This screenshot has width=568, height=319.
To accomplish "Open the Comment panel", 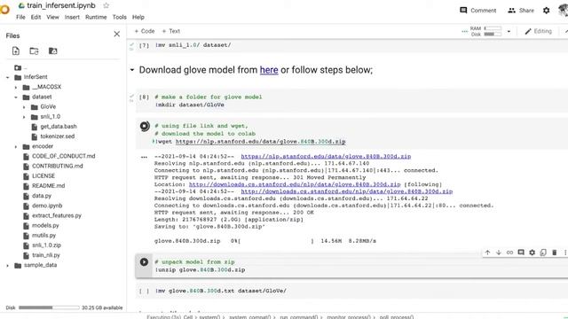I will pyautogui.click(x=477, y=11).
